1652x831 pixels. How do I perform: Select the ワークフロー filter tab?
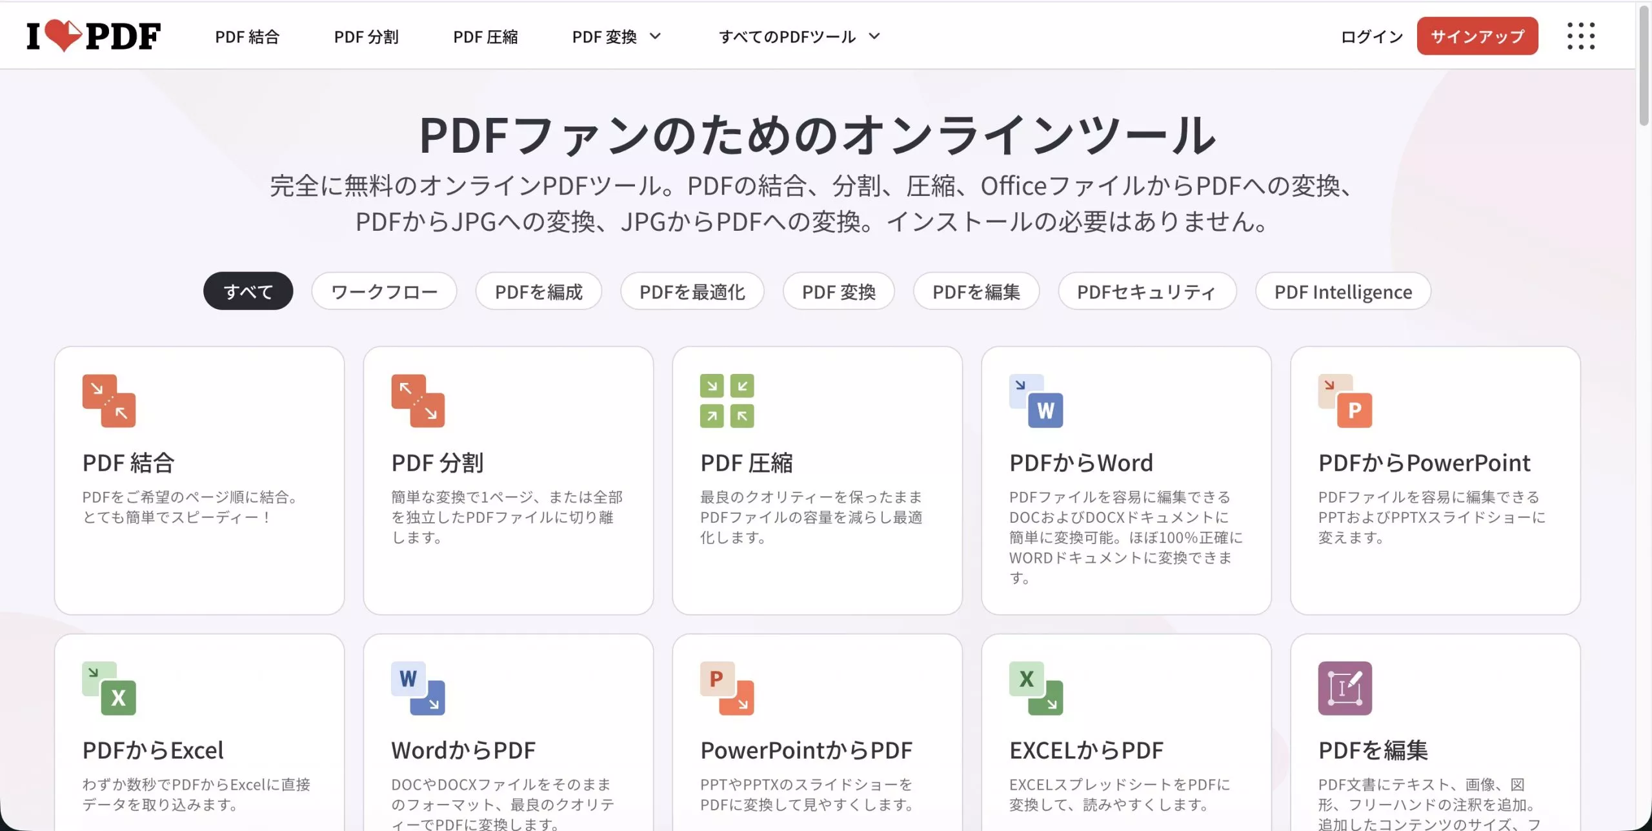click(x=385, y=291)
